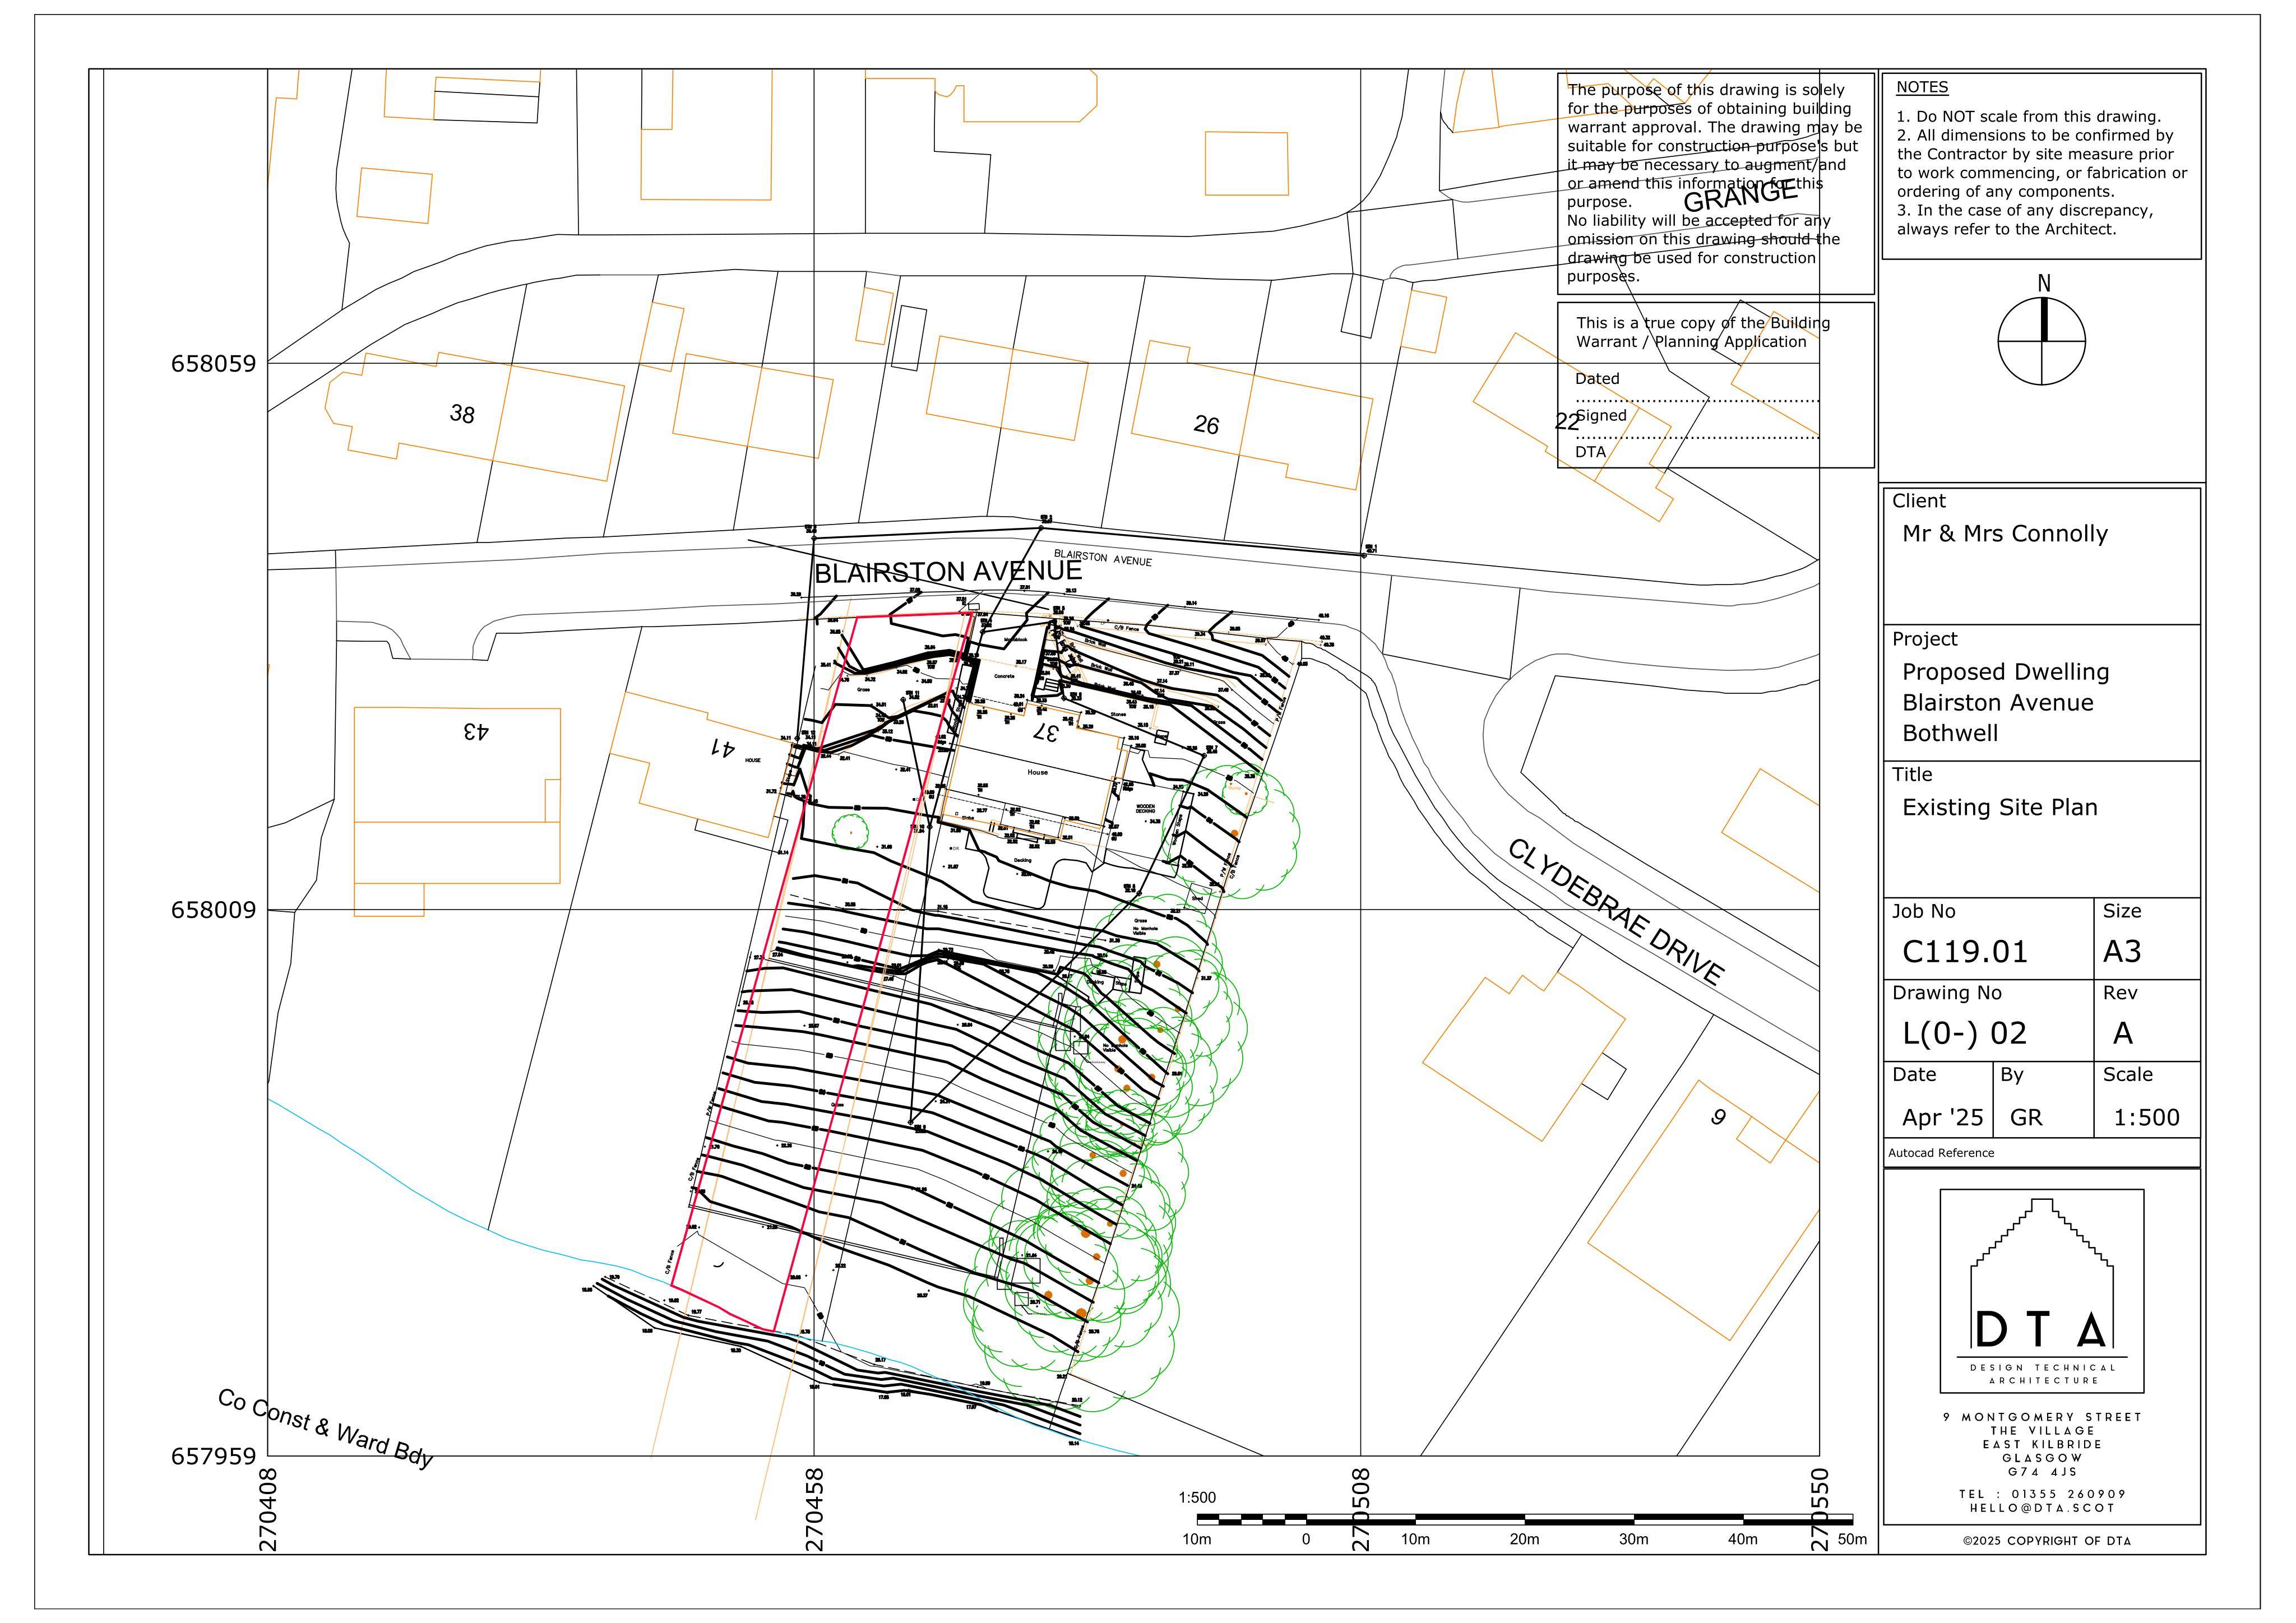The height and width of the screenshot is (1623, 2296).
Task: Click the '40m' mark on the scale bar
Action: (x=1743, y=1539)
